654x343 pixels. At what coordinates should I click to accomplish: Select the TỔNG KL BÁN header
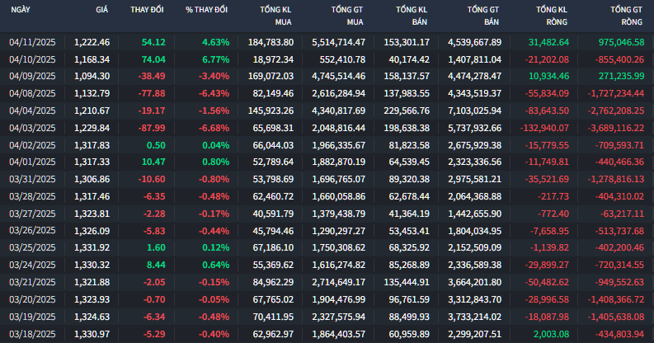[412, 16]
